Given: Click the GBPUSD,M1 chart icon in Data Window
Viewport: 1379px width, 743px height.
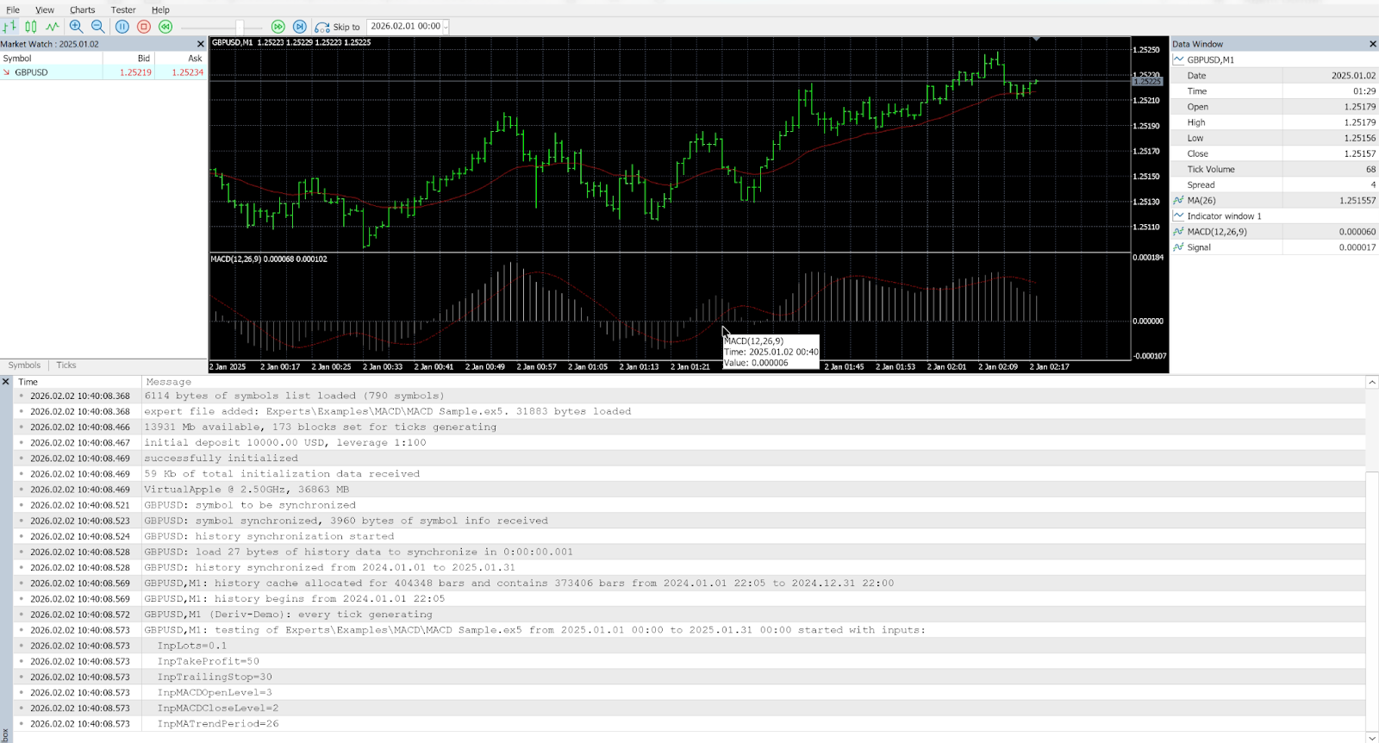Looking at the screenshot, I should tap(1178, 59).
